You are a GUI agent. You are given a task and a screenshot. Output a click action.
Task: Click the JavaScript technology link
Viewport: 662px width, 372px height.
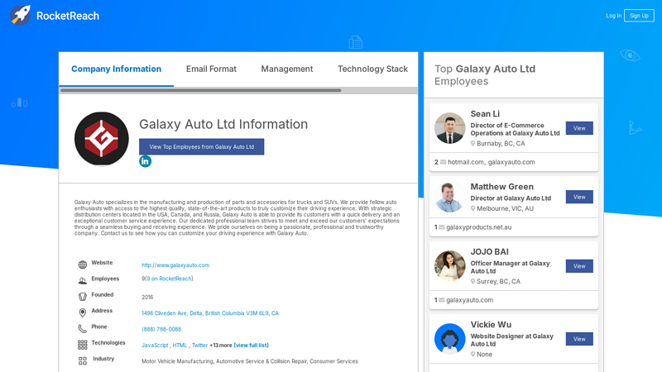coord(155,345)
